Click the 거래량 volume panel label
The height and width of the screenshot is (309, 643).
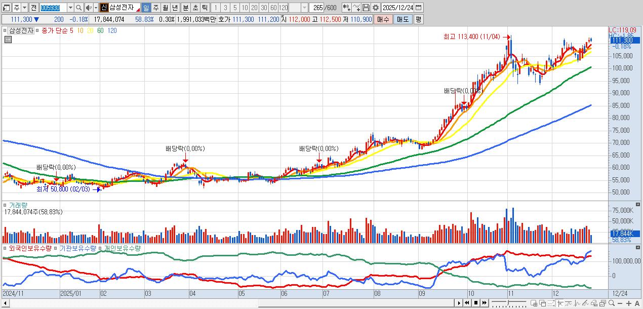pyautogui.click(x=18, y=205)
